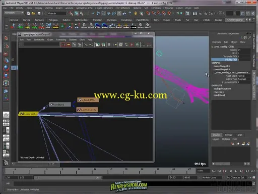Select the condition1 node in Hypergraph
Viewport: 258px width, 194px height.
click(60, 105)
